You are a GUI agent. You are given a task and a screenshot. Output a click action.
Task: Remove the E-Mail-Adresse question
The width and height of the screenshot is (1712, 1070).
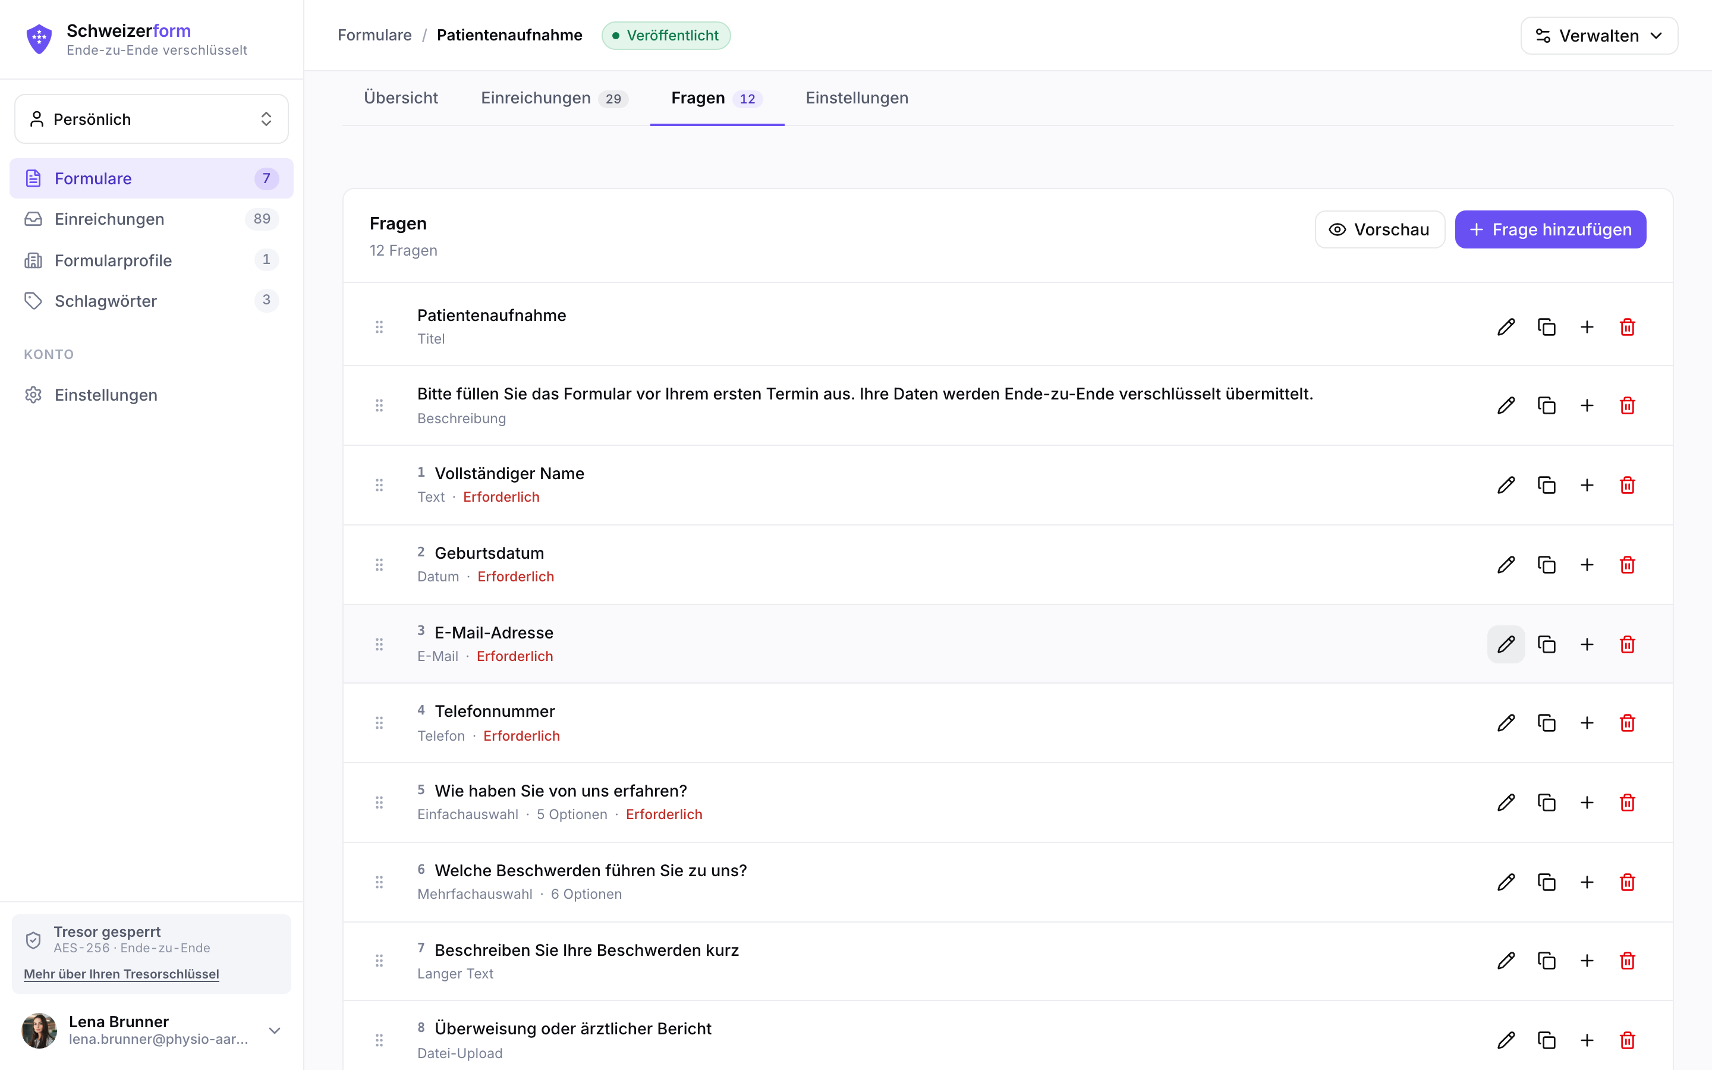pyautogui.click(x=1627, y=644)
